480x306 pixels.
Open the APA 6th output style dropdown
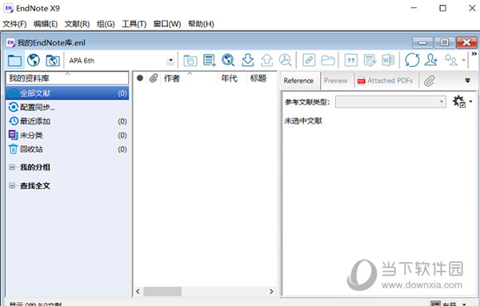click(170, 61)
